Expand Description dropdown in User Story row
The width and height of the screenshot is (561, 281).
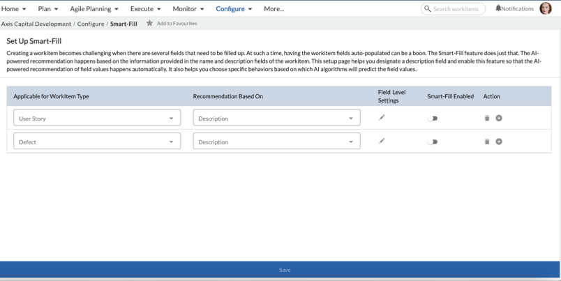[x=276, y=118]
